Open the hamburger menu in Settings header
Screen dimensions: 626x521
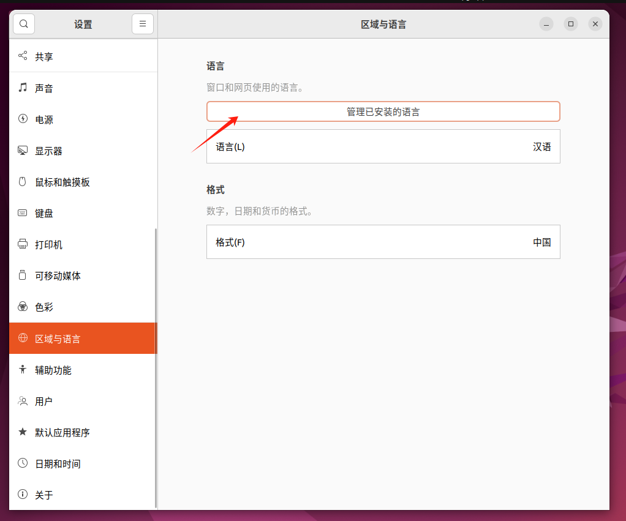click(143, 24)
